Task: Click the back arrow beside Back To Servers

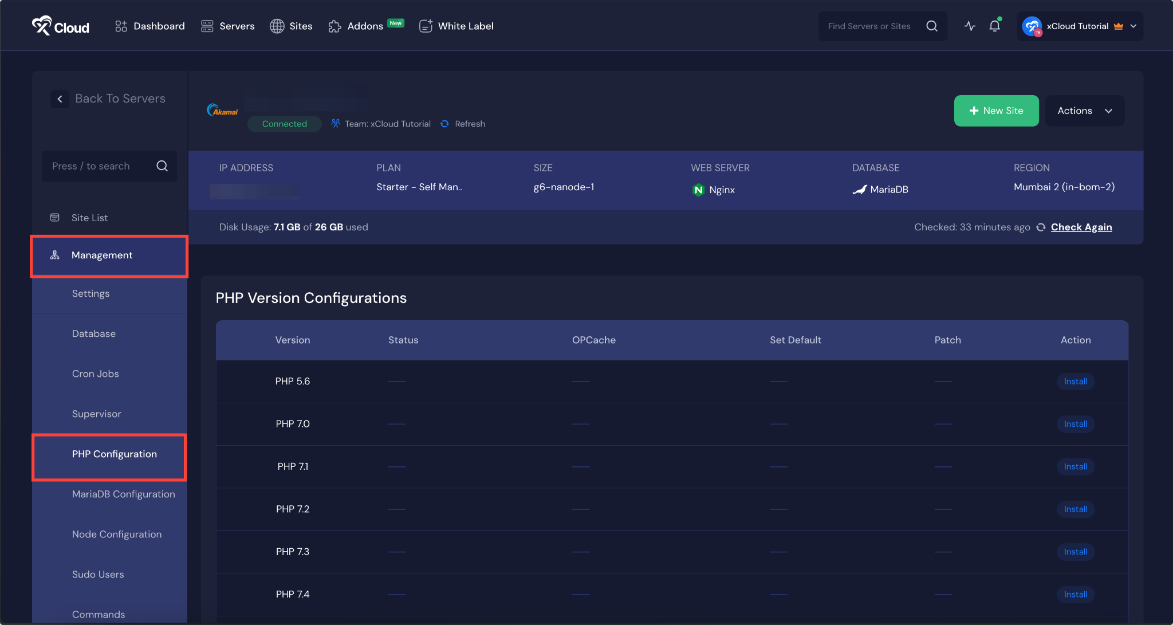Action: coord(60,99)
